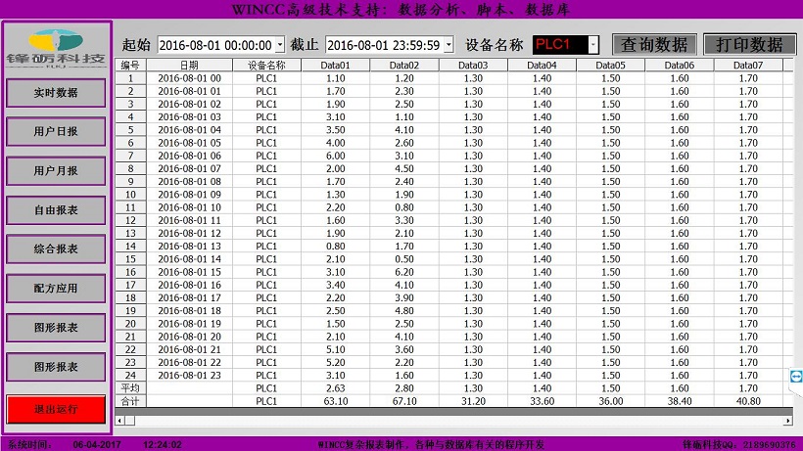Click the Data05 column header
Image resolution: width=803 pixels, height=451 pixels.
click(610, 65)
